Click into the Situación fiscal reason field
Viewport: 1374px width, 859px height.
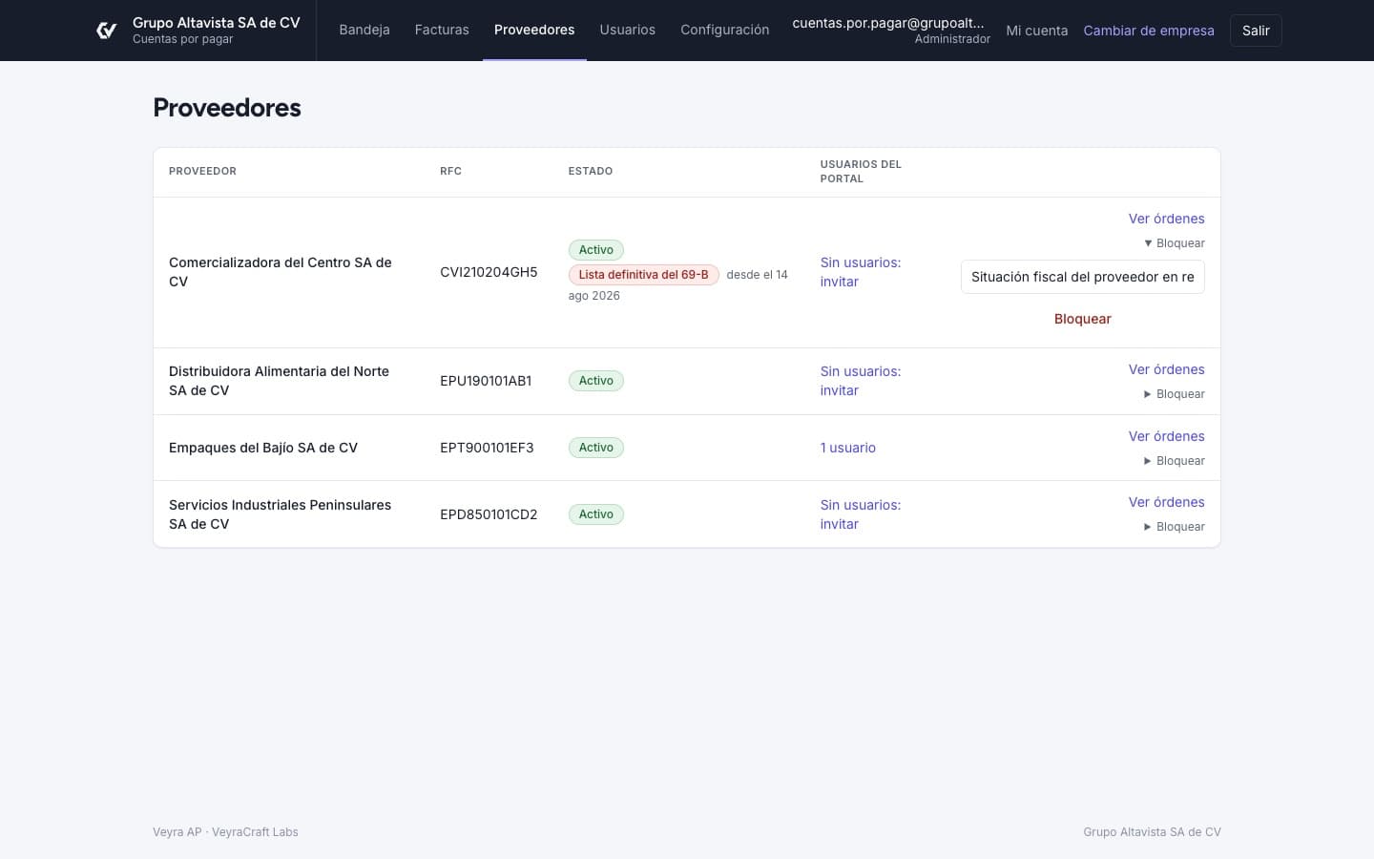click(1082, 277)
